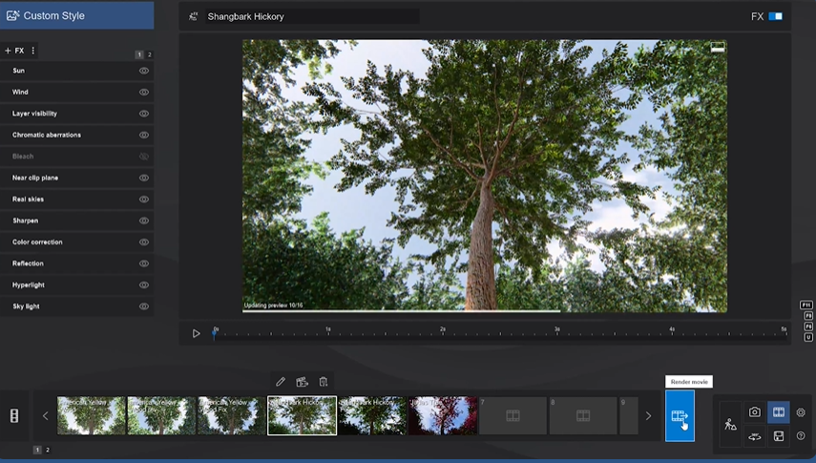This screenshot has height=463, width=816.
Task: Open the settings gear icon
Action: click(x=801, y=412)
